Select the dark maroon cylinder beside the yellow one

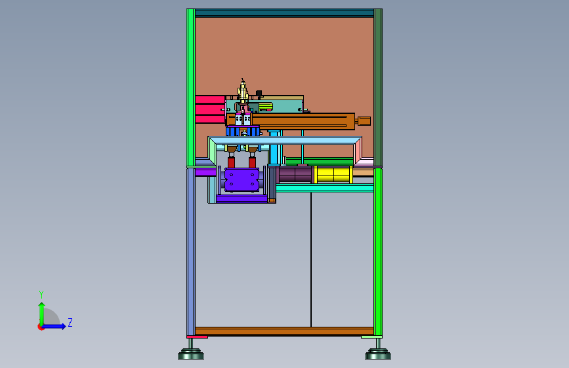point(295,175)
